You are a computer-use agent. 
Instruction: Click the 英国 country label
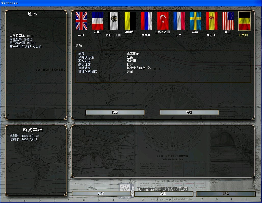click(81, 35)
